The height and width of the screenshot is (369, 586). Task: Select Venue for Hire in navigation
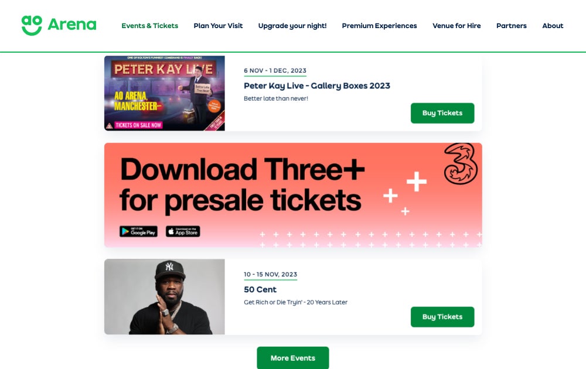(456, 26)
